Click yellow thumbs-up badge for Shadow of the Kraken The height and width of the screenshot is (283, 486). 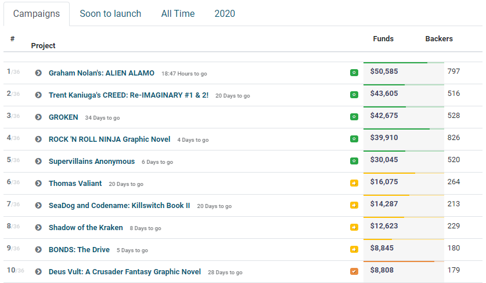[x=354, y=227]
